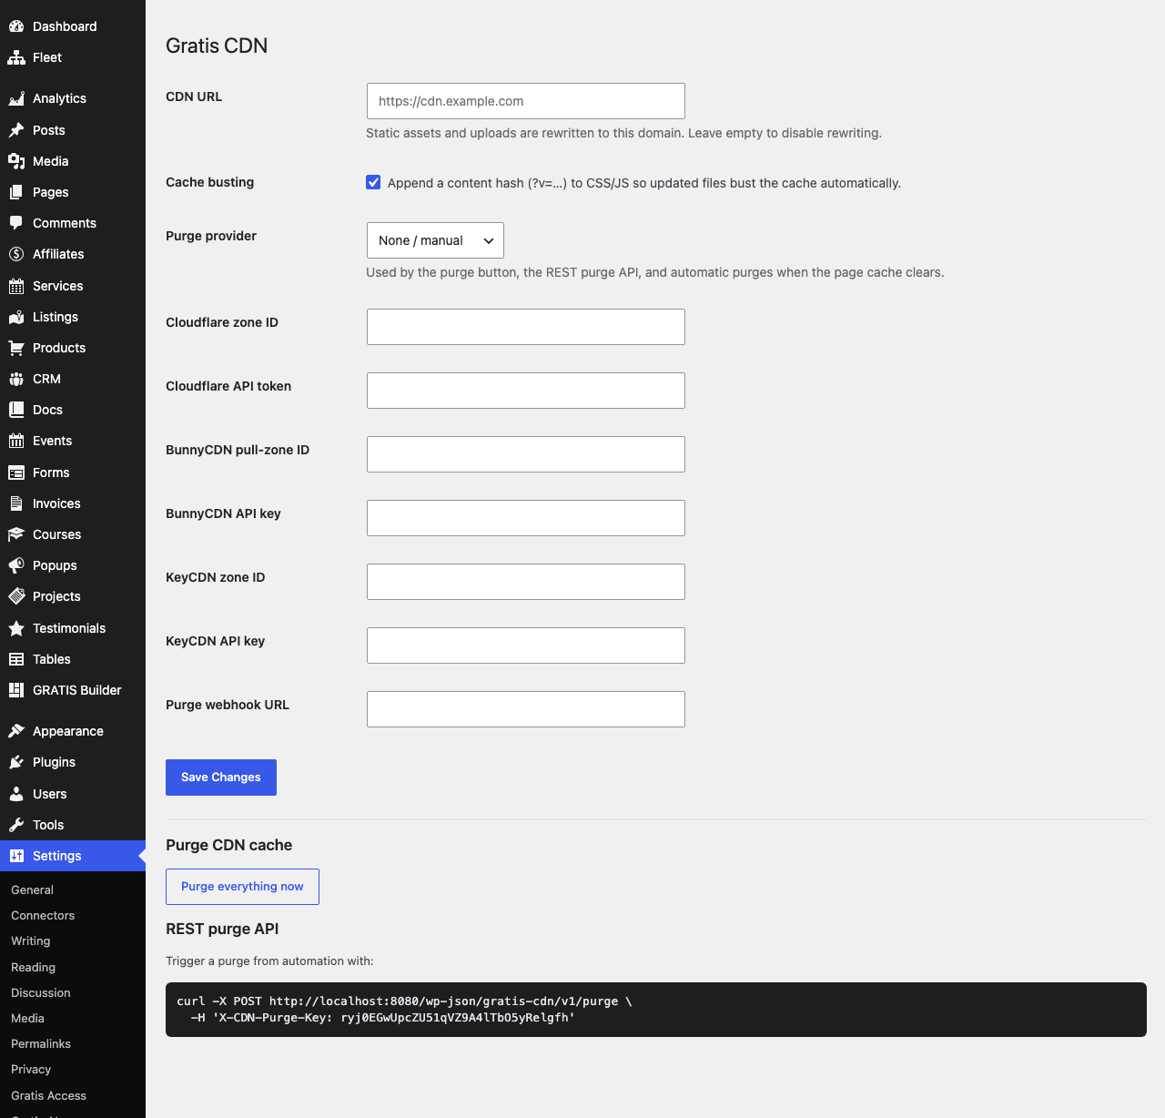The width and height of the screenshot is (1165, 1118).
Task: Open Privacy settings submenu item
Action: click(x=31, y=1069)
